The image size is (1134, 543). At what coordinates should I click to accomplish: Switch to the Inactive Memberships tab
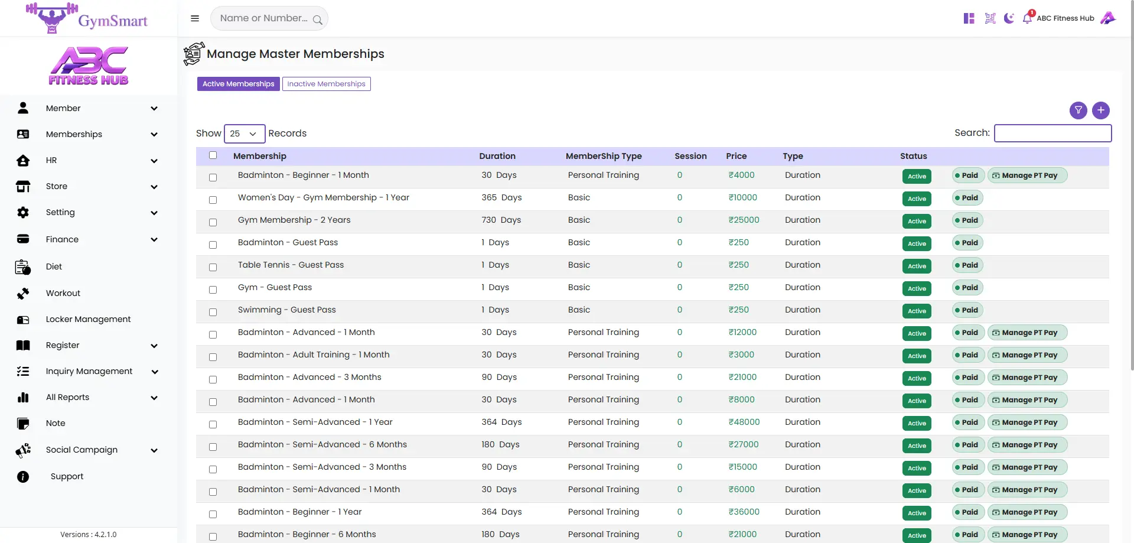[326, 84]
